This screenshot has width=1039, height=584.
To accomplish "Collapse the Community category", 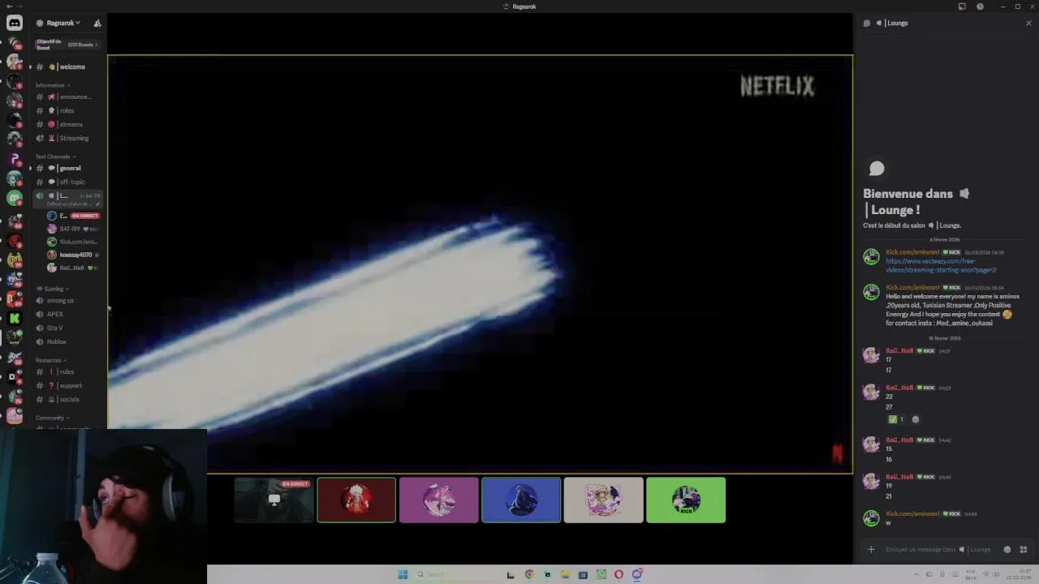I will [x=52, y=418].
